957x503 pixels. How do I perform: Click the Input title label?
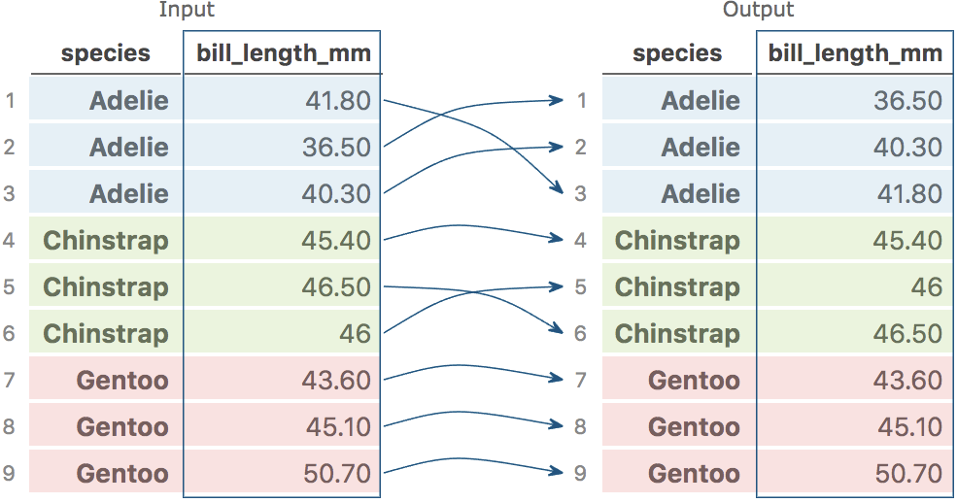186,11
